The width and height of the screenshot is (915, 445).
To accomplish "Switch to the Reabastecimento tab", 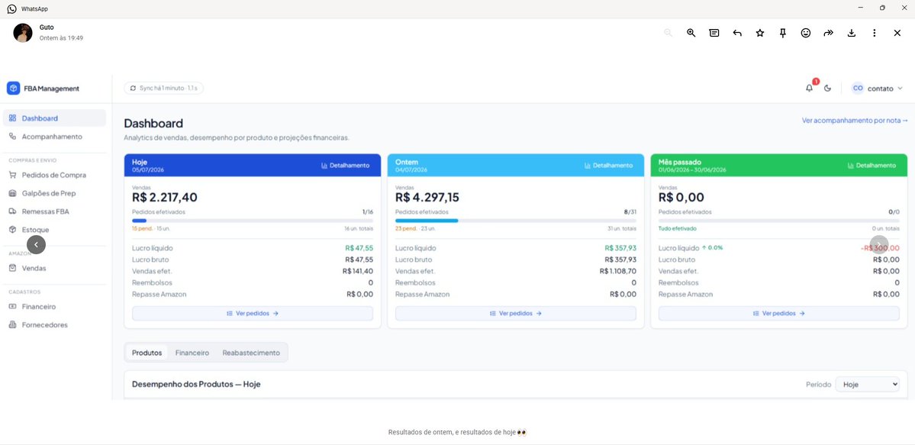I will tap(251, 353).
